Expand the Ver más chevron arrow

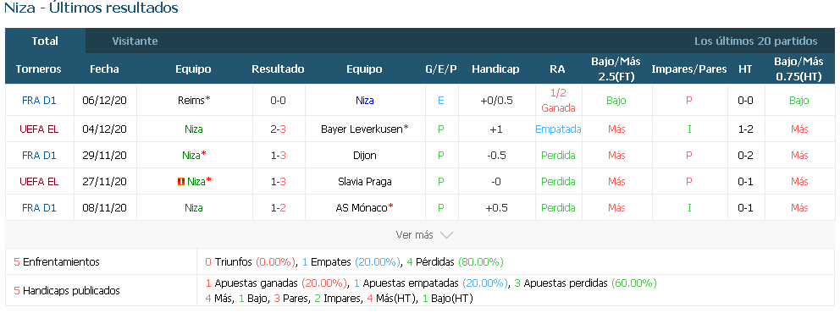pyautogui.click(x=446, y=235)
